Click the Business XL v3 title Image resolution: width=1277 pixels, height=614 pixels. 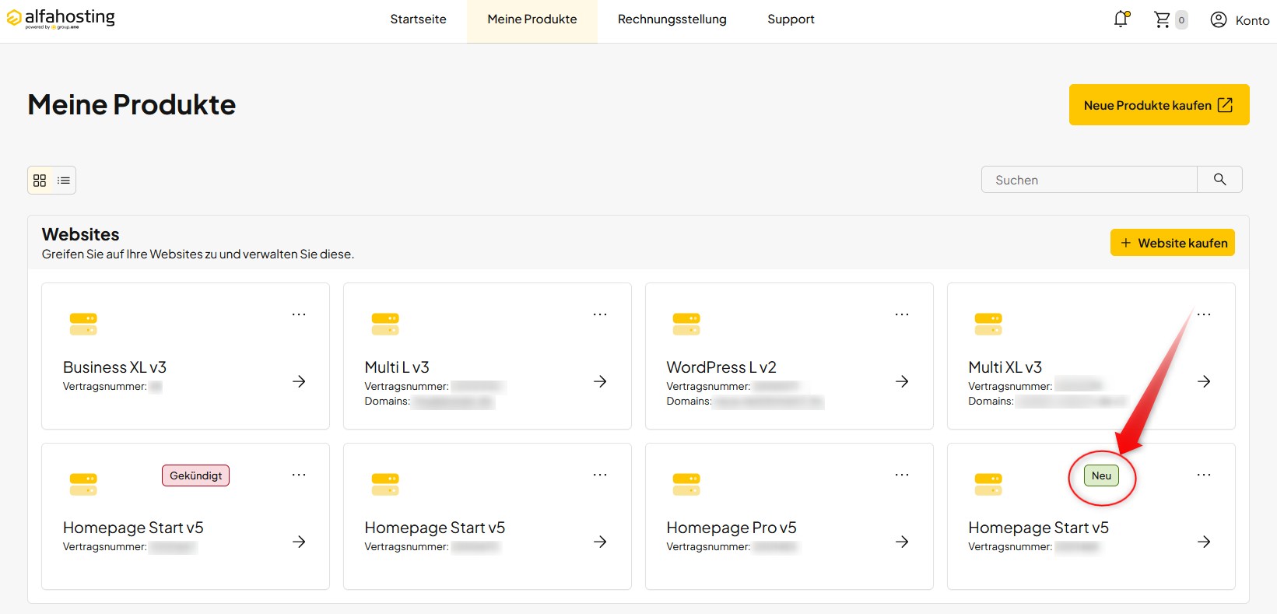pyautogui.click(x=114, y=367)
